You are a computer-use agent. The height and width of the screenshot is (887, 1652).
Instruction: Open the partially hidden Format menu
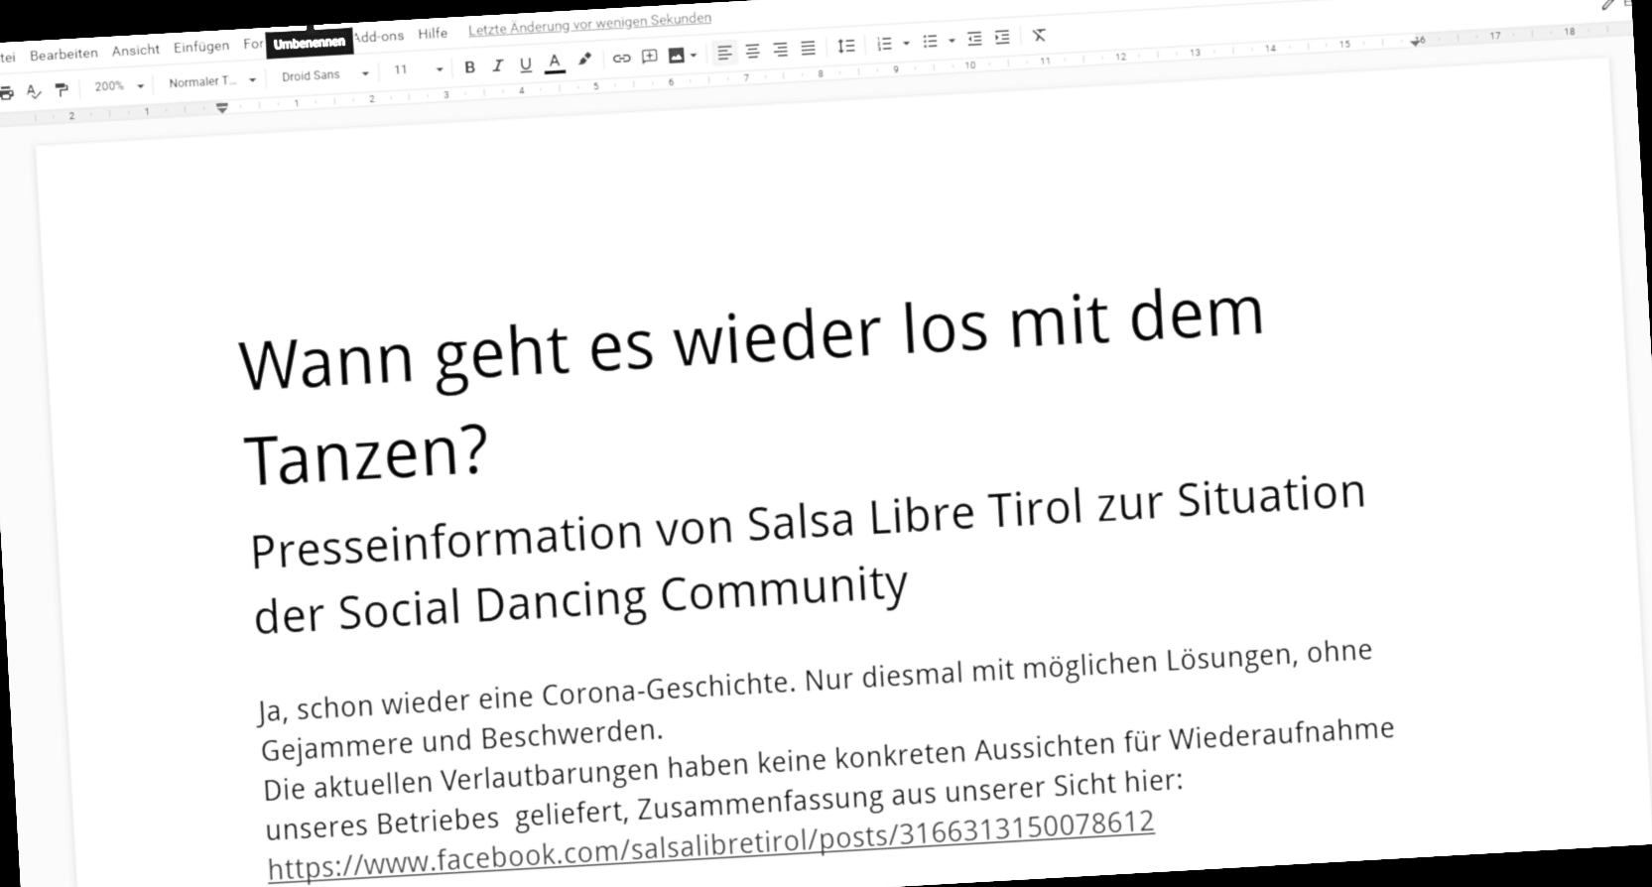[x=253, y=44]
